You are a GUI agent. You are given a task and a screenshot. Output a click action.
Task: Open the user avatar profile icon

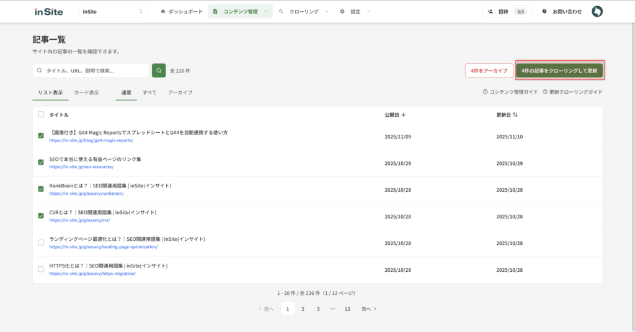pyautogui.click(x=597, y=11)
